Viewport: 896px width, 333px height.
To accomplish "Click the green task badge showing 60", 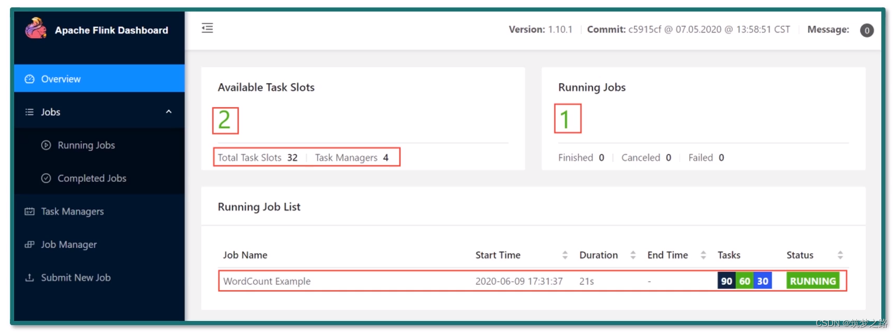I will tap(744, 281).
